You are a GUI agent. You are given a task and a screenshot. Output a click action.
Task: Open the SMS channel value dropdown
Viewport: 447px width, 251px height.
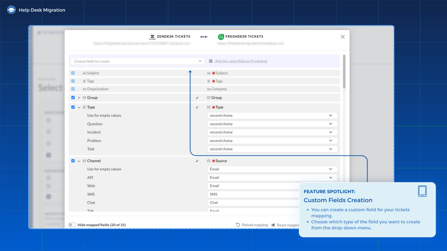(x=253, y=194)
